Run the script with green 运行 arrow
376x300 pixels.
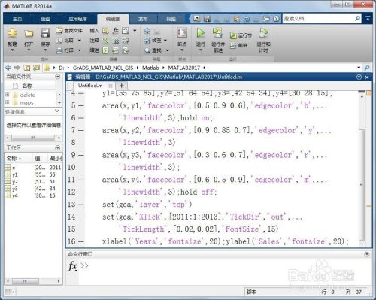point(201,33)
